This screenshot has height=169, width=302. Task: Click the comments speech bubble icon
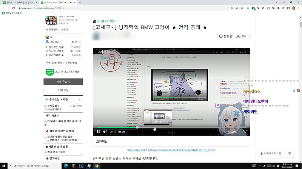[221, 36]
